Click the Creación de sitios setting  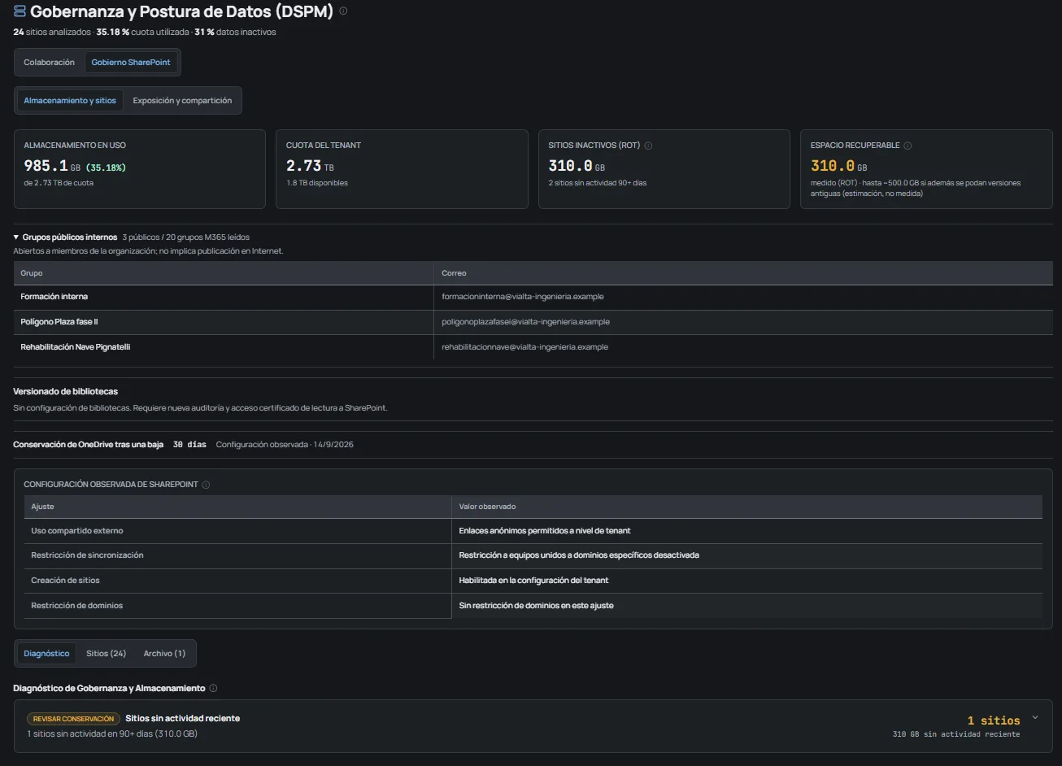[x=65, y=581]
